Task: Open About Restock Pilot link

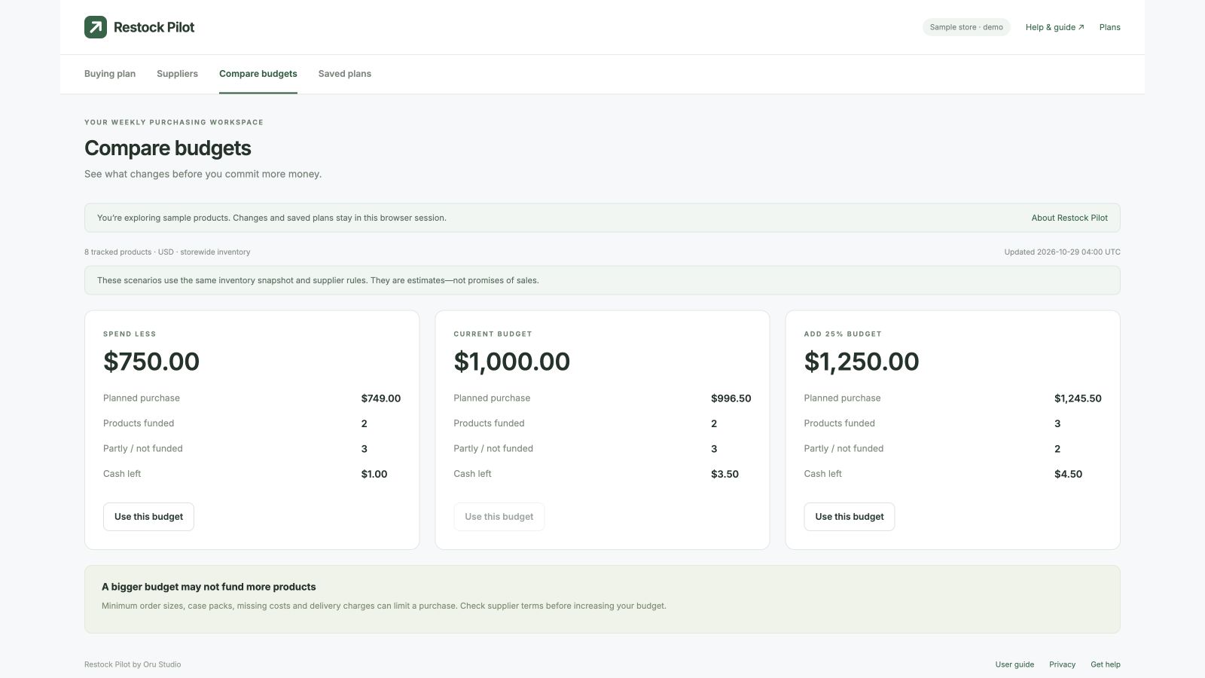Action: click(1069, 218)
